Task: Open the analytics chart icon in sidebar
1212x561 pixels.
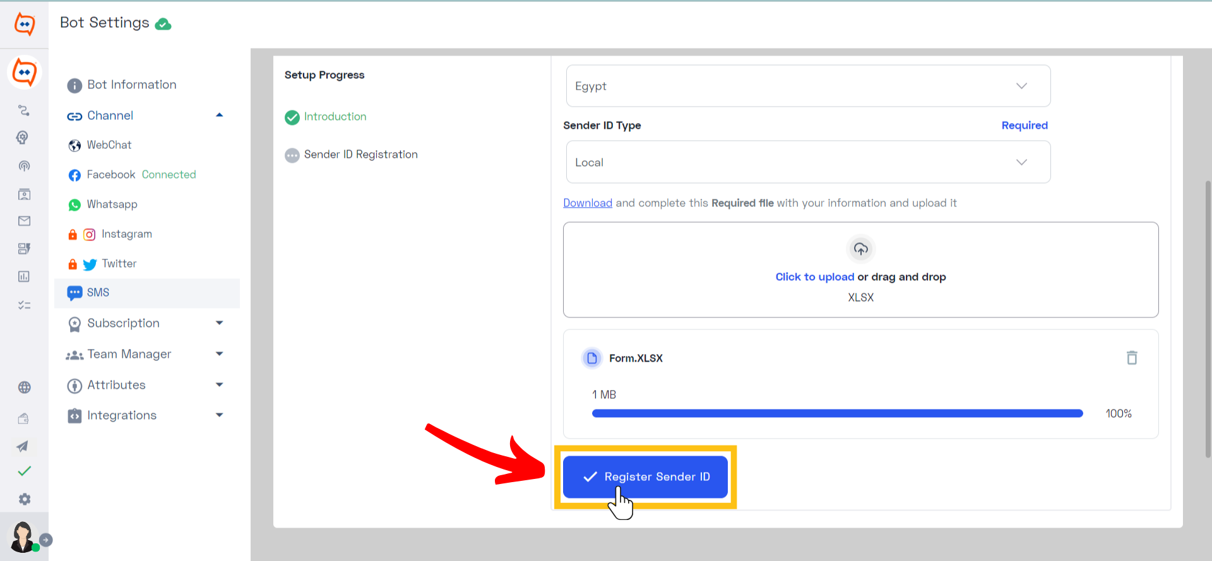Action: tap(24, 276)
